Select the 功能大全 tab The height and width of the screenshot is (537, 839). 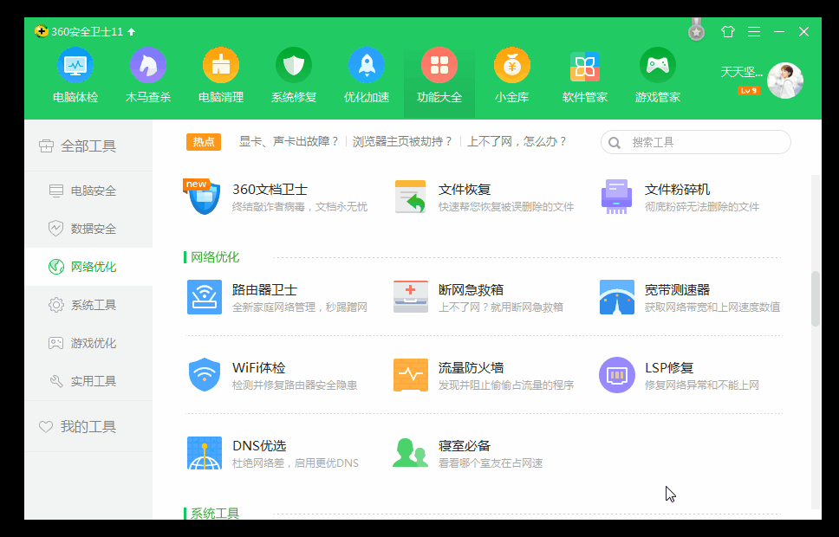439,83
